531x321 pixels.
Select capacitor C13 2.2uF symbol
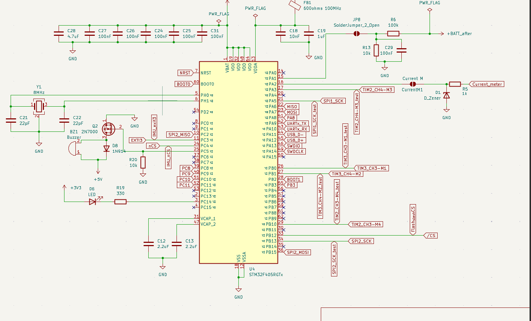(x=177, y=244)
